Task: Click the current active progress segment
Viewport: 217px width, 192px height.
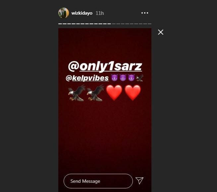Action: pyautogui.click(x=109, y=24)
